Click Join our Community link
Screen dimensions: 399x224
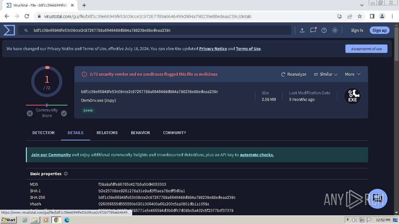click(51, 155)
